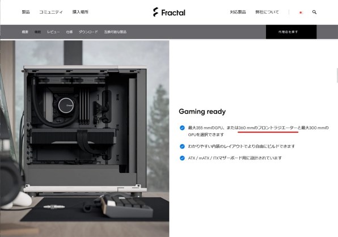Switch to the レビュー tab
Image resolution: width=338 pixels, height=237 pixels.
pos(53,32)
